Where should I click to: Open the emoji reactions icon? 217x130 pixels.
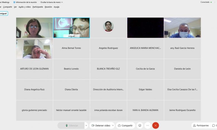point(140,126)
